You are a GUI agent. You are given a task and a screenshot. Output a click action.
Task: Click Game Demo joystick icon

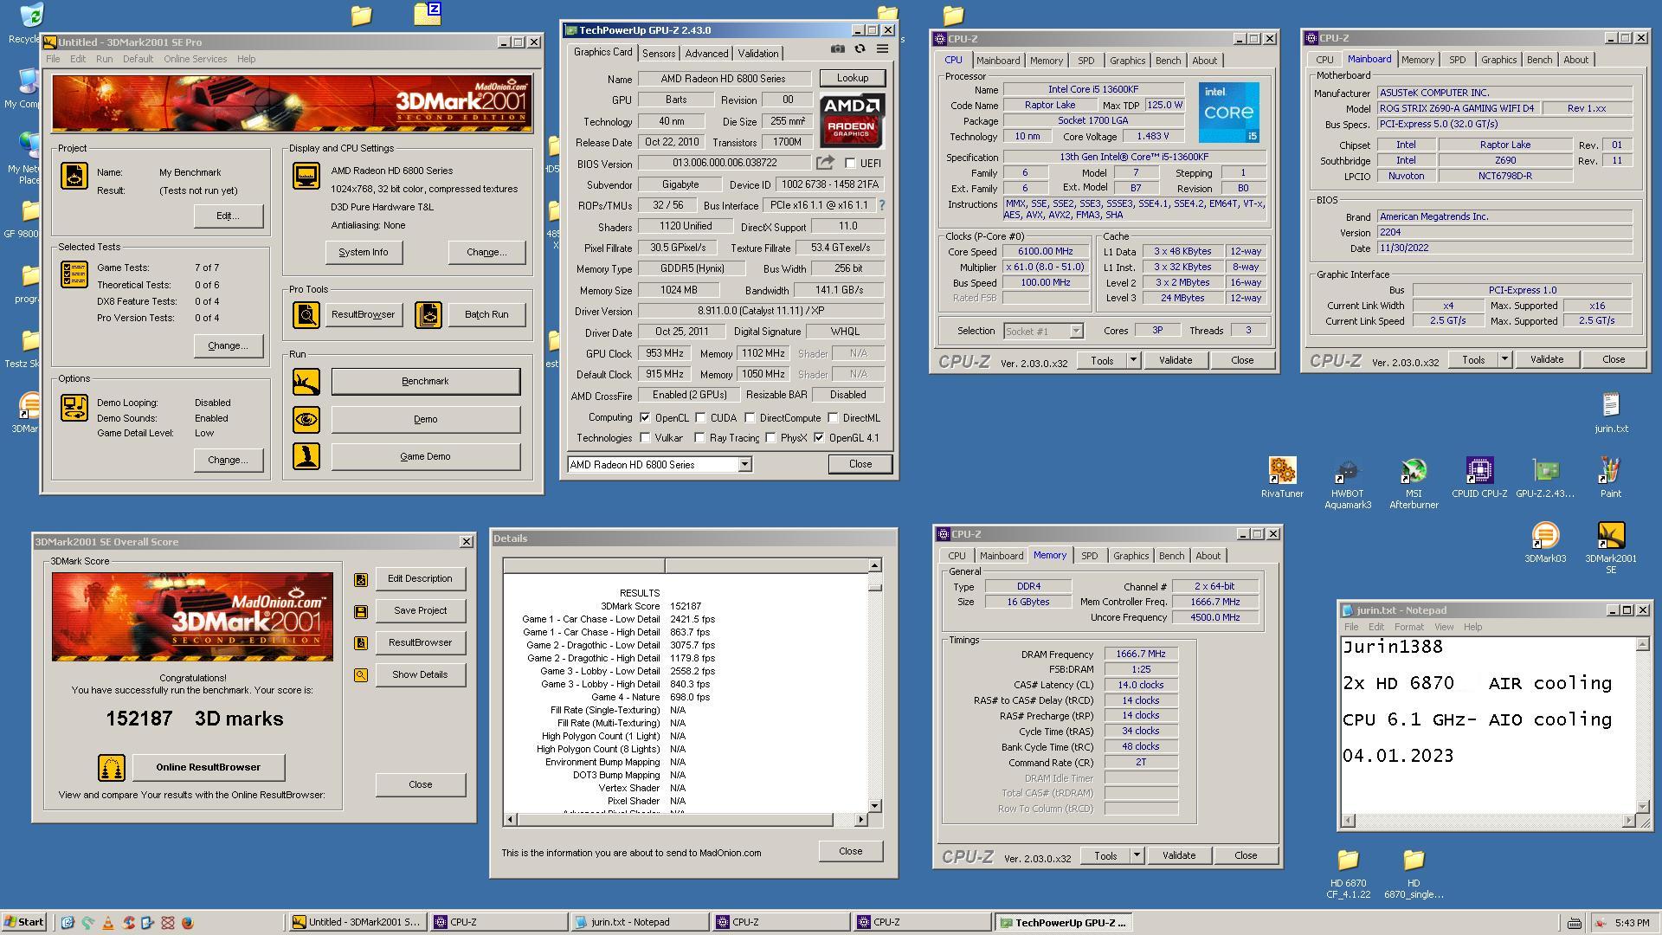pos(306,456)
